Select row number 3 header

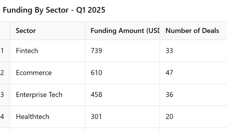click(x=5, y=95)
